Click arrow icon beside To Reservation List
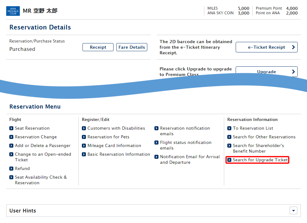Image resolution: width=307 pixels, height=223 pixels. tap(229, 128)
